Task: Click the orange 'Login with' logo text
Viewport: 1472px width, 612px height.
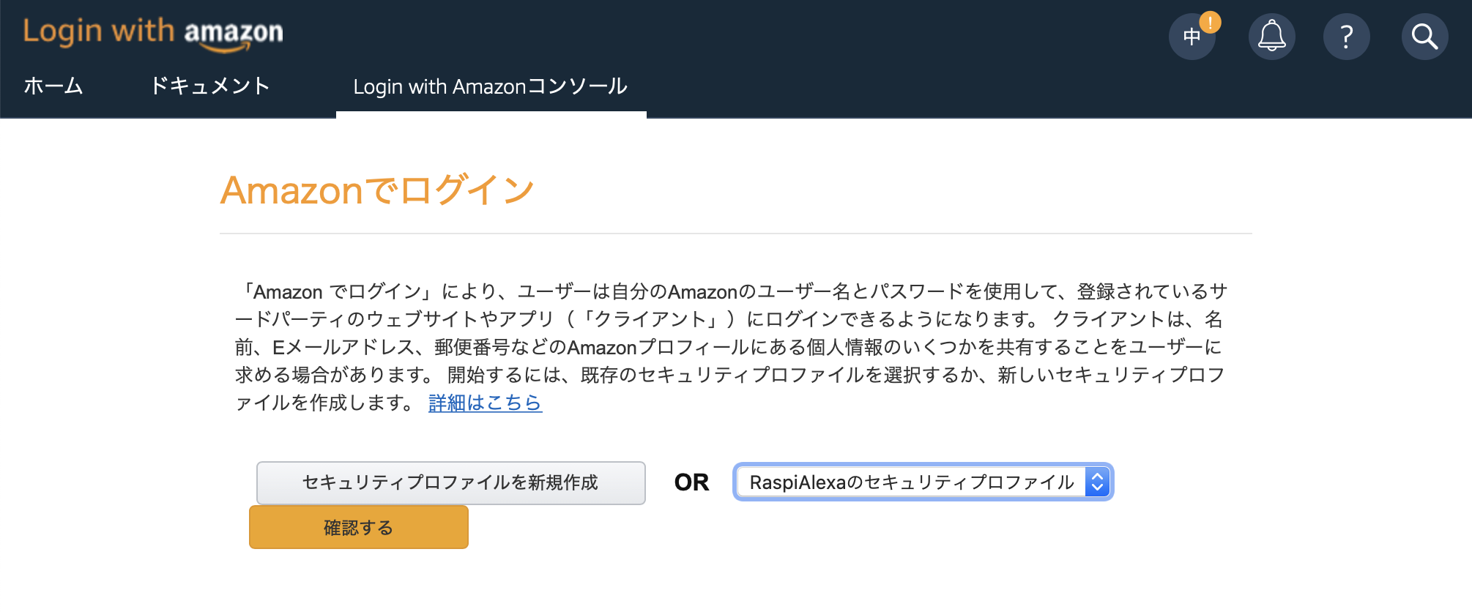Action: coord(99,31)
